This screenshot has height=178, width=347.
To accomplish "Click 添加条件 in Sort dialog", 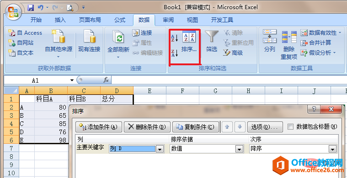I will coord(98,127).
